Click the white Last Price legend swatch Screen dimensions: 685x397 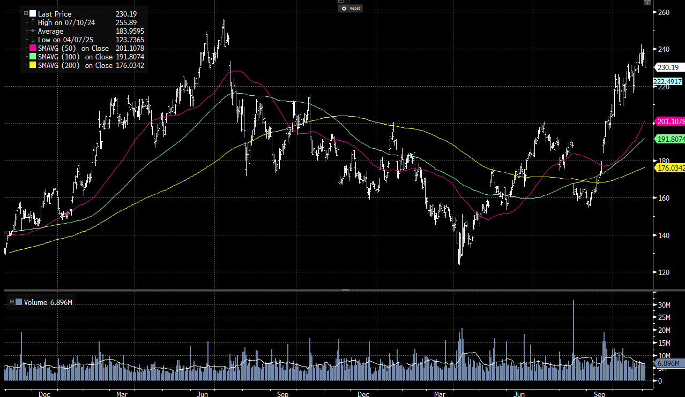pos(33,14)
